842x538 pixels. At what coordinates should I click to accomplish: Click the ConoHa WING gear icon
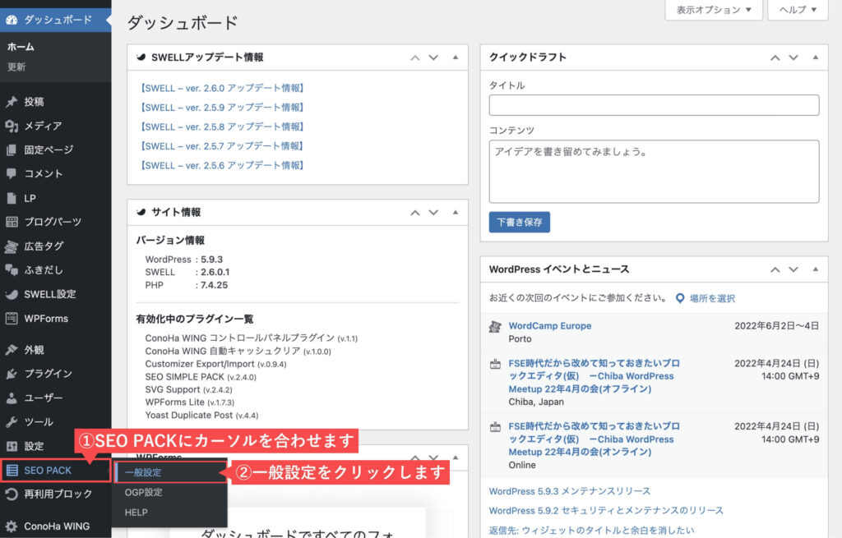coord(12,527)
